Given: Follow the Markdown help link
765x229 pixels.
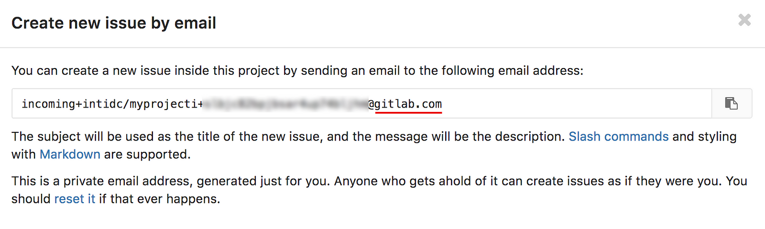Looking at the screenshot, I should click(x=70, y=154).
